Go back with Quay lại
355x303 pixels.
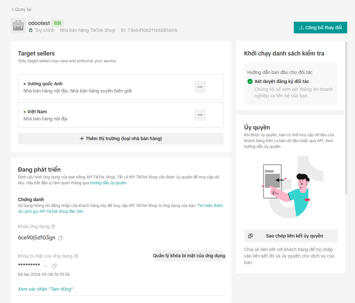coord(21,9)
